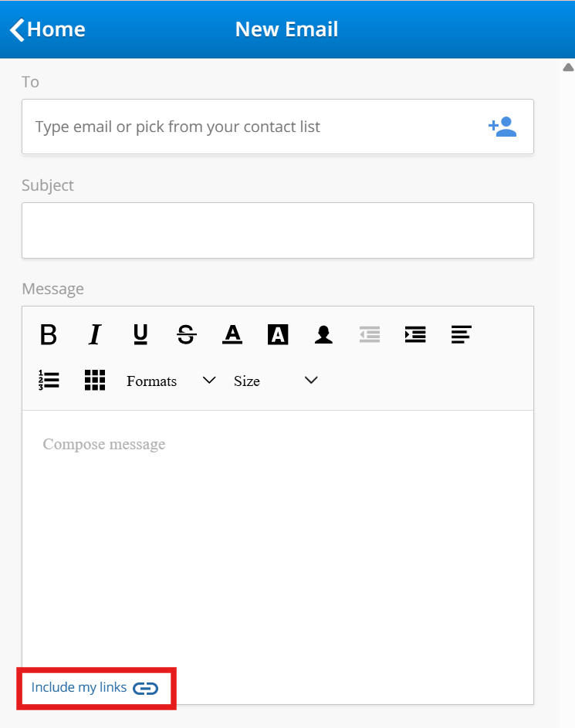The width and height of the screenshot is (575, 728).
Task: Apply italic formatting
Action: point(94,334)
